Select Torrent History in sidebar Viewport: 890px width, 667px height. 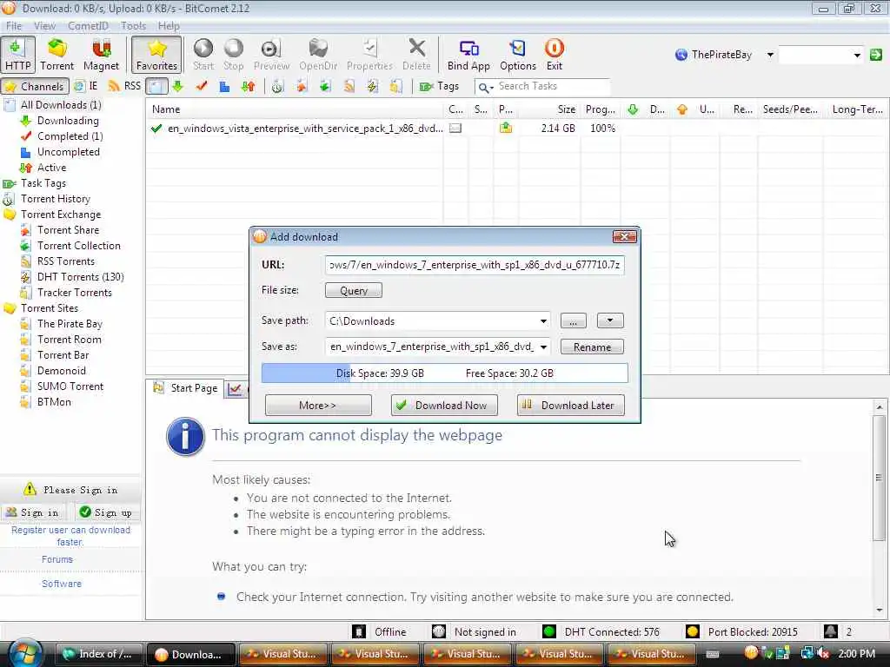pos(56,199)
